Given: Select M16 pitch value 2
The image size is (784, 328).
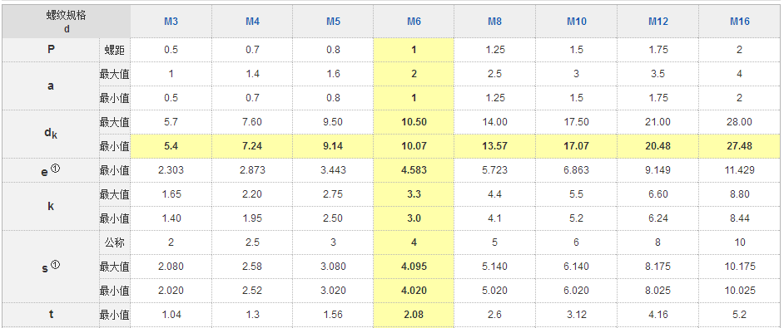Looking at the screenshot, I should pyautogui.click(x=740, y=50).
